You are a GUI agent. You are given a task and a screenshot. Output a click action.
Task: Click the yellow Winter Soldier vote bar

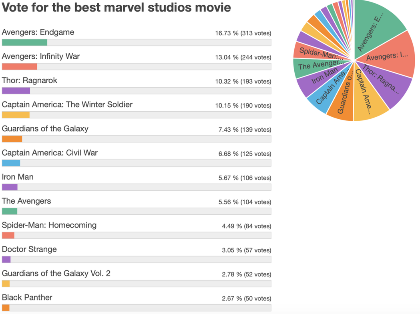[16, 115]
